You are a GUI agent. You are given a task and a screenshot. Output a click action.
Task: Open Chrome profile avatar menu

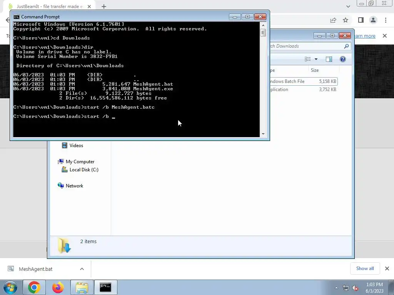[373, 20]
